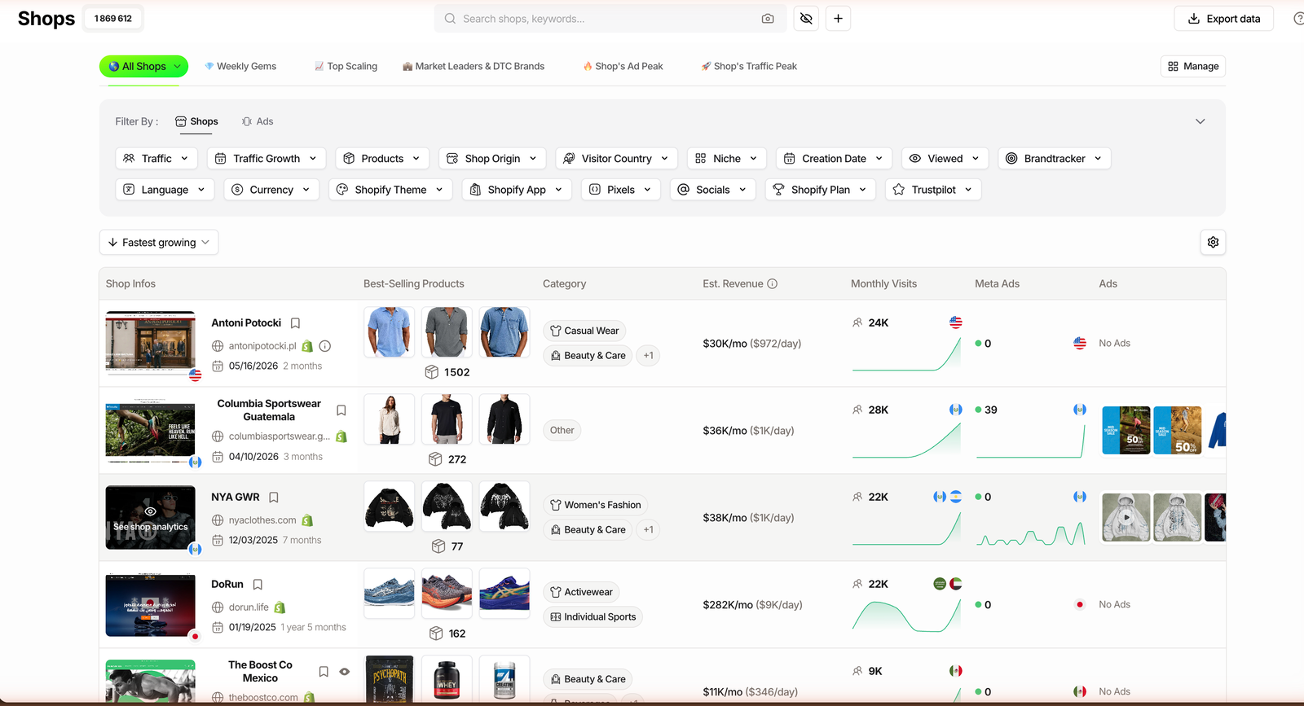This screenshot has width=1304, height=706.
Task: Click Shopify icon beside nyaclothes.com
Action: tap(307, 520)
